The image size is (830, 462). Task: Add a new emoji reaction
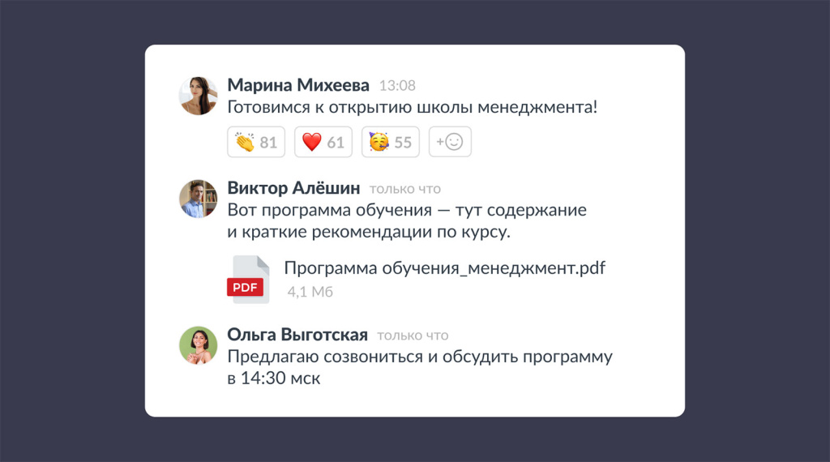[450, 143]
